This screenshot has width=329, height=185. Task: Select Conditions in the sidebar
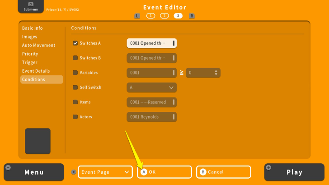(x=42, y=79)
